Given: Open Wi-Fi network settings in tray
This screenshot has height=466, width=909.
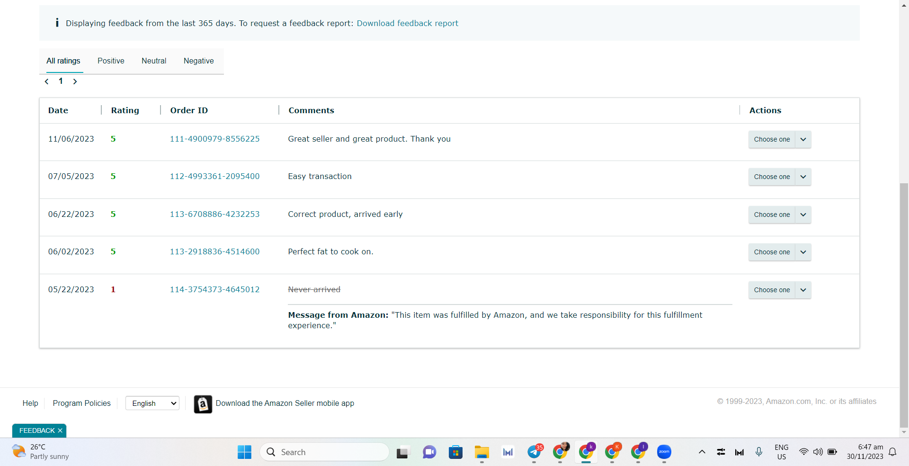Looking at the screenshot, I should [803, 452].
